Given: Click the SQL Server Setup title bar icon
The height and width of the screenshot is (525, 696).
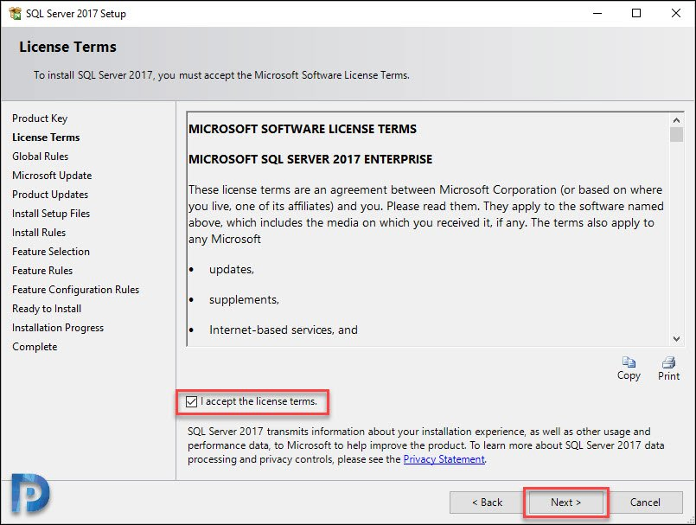Looking at the screenshot, I should pos(15,13).
